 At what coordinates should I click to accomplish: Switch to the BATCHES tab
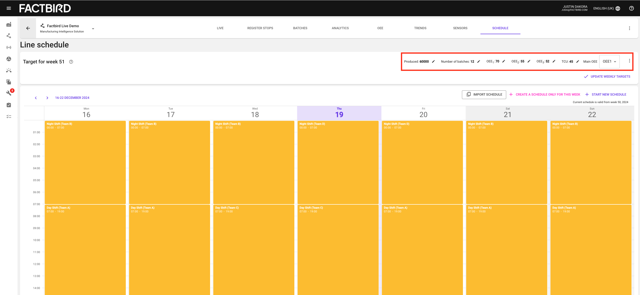pos(300,28)
